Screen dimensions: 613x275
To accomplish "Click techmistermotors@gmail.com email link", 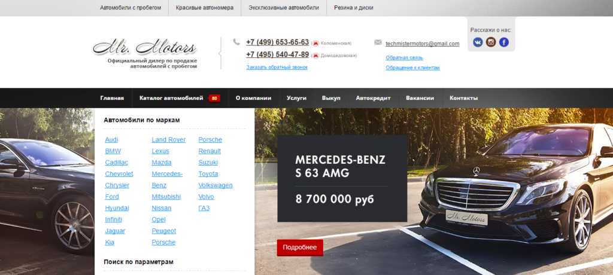I will pos(422,44).
